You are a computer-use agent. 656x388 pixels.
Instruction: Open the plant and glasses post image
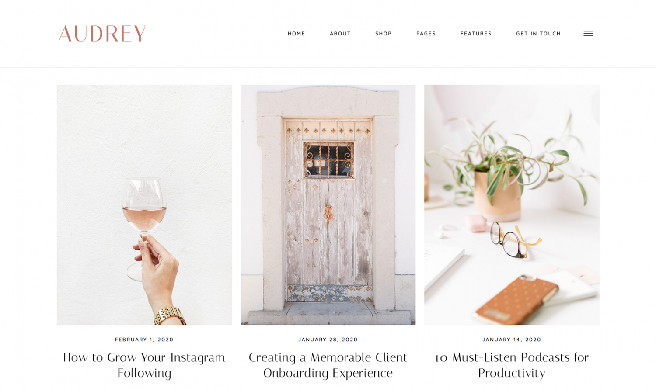click(x=512, y=204)
